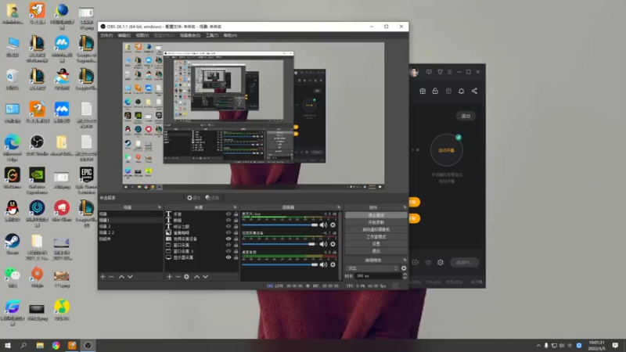Image resolution: width=626 pixels, height=352 pixels.
Task: Click the middle mixer channel volume slider
Action: click(279, 244)
